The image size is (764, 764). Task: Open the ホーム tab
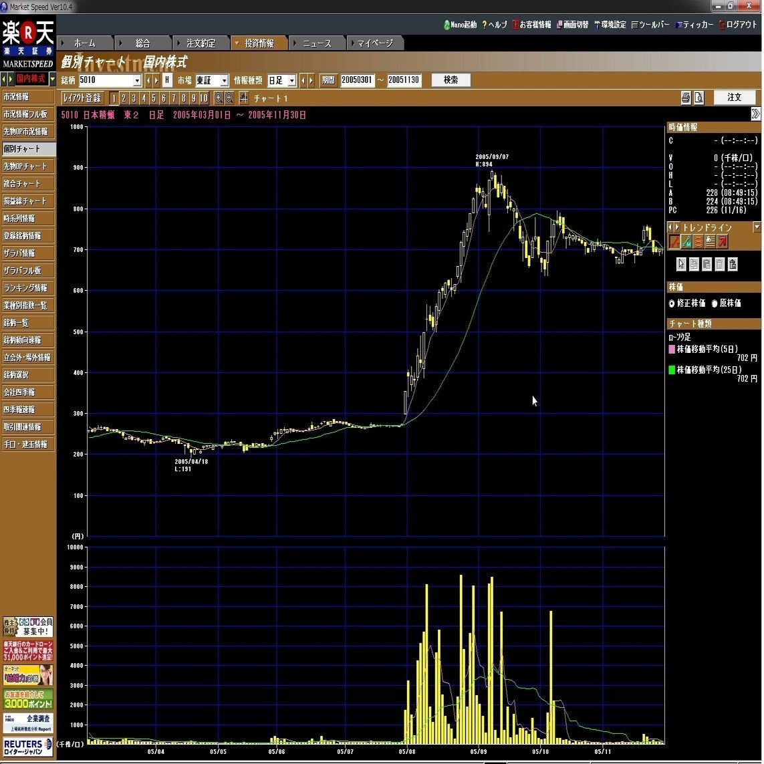click(x=86, y=43)
